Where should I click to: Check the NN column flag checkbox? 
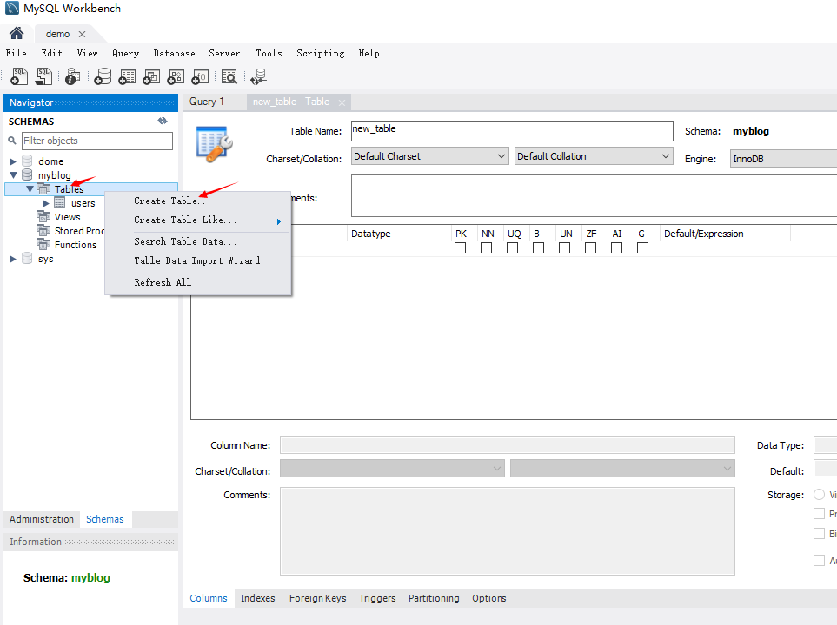486,248
